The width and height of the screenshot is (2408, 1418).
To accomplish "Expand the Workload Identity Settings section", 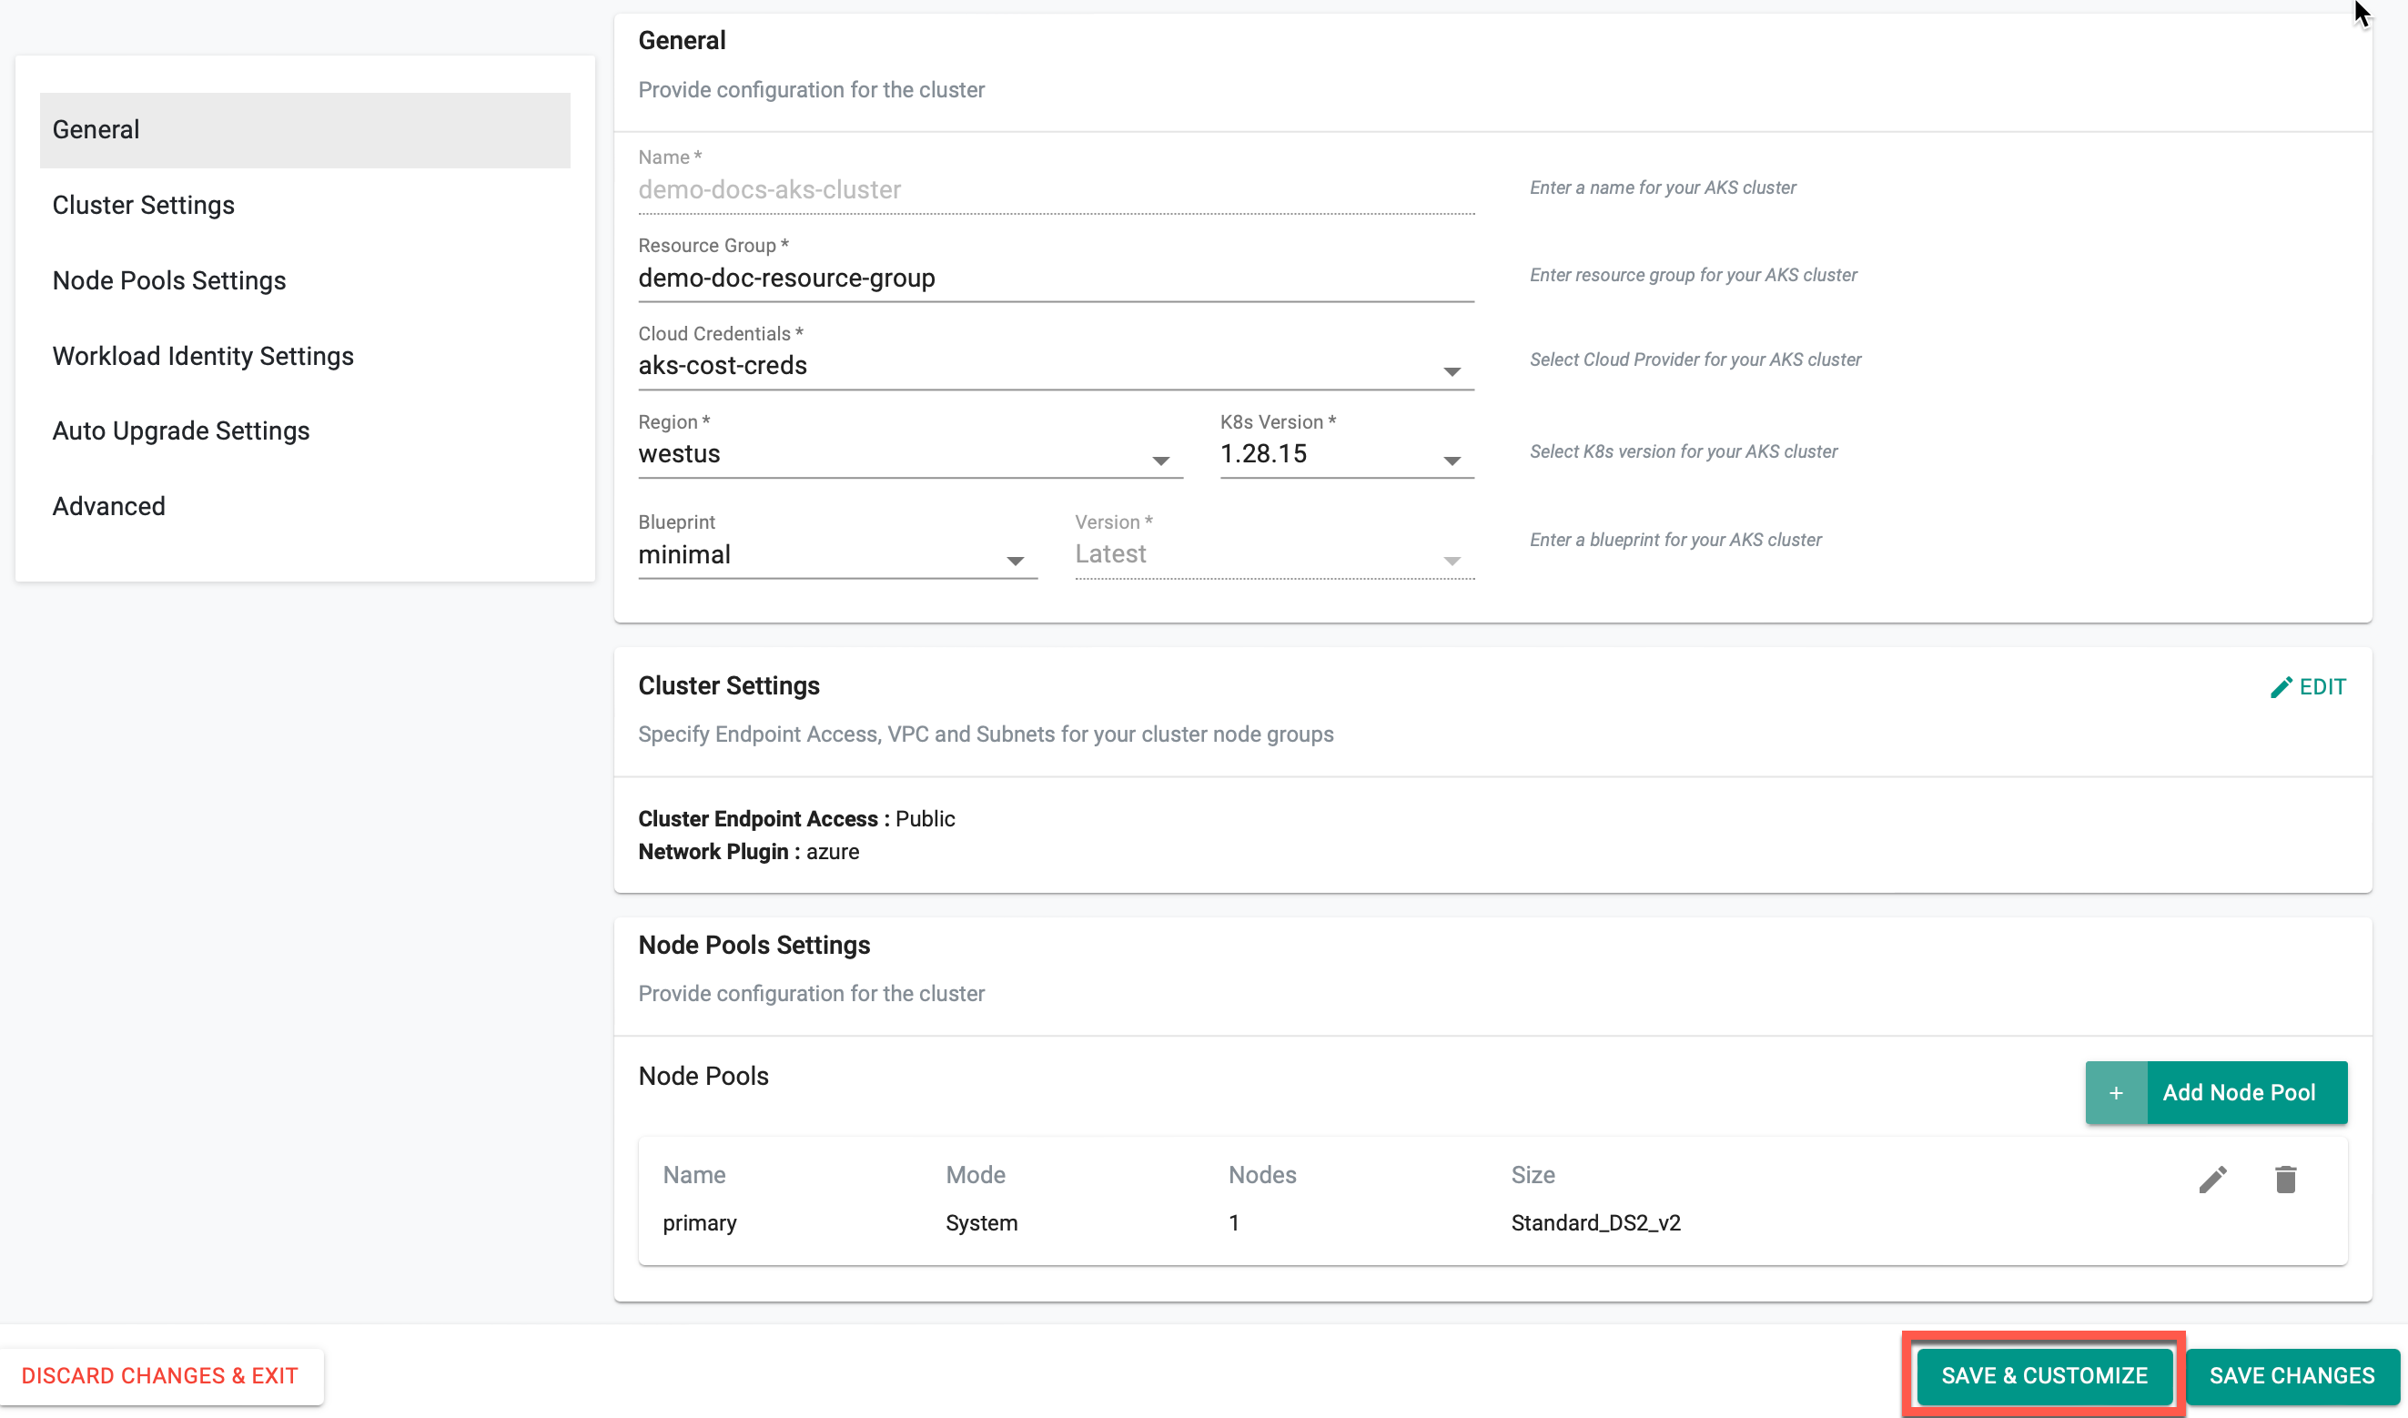I will pos(203,355).
